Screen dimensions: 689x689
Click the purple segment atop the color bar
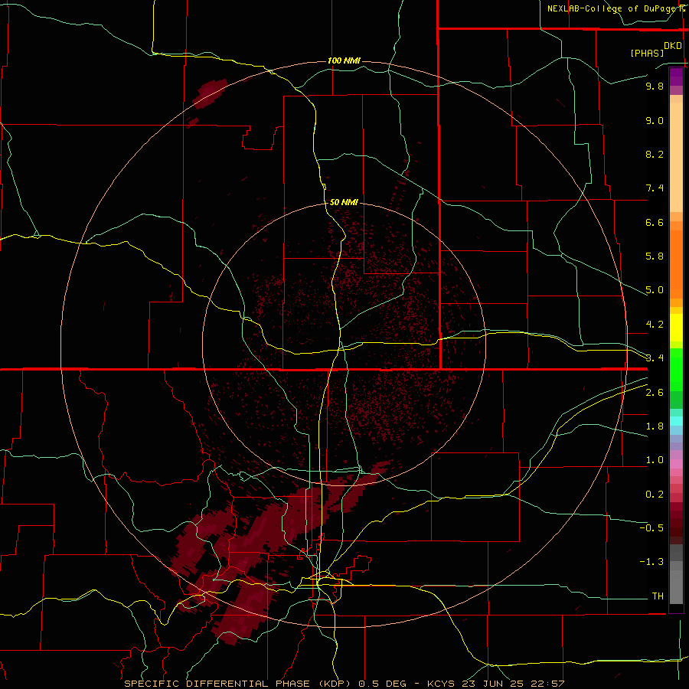coord(676,77)
